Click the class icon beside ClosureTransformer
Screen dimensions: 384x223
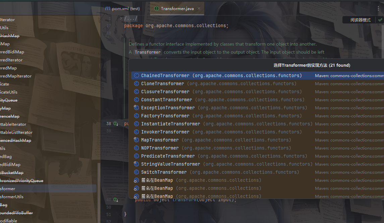click(x=136, y=92)
